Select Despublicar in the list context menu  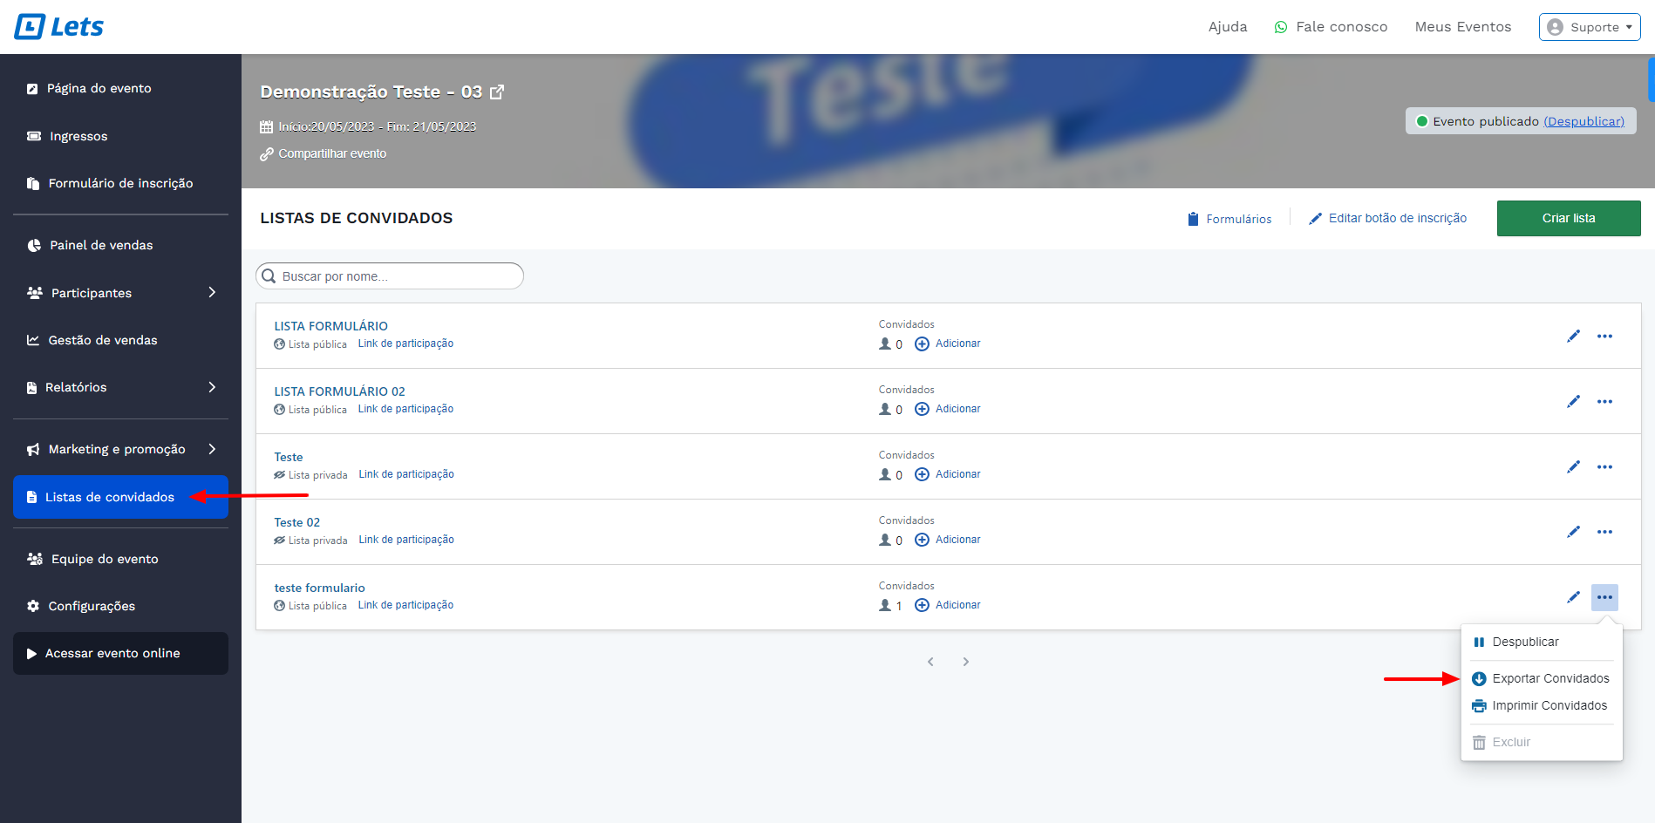tap(1525, 642)
